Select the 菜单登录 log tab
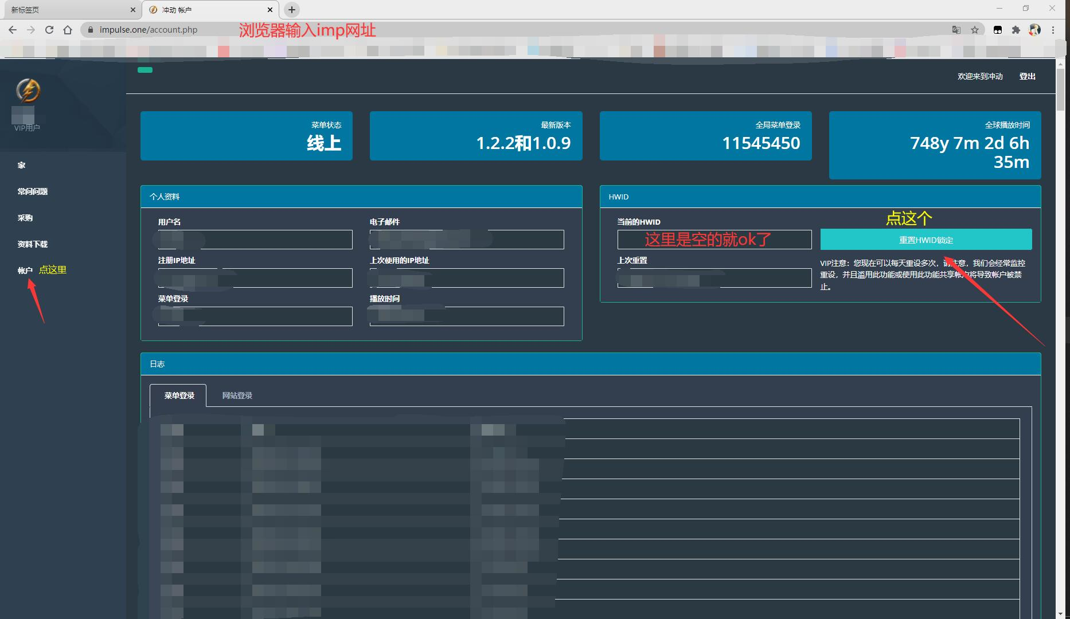This screenshot has height=619, width=1070. coord(179,395)
